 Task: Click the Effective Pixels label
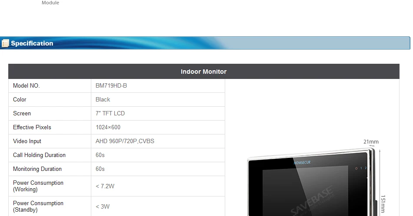[32, 128]
